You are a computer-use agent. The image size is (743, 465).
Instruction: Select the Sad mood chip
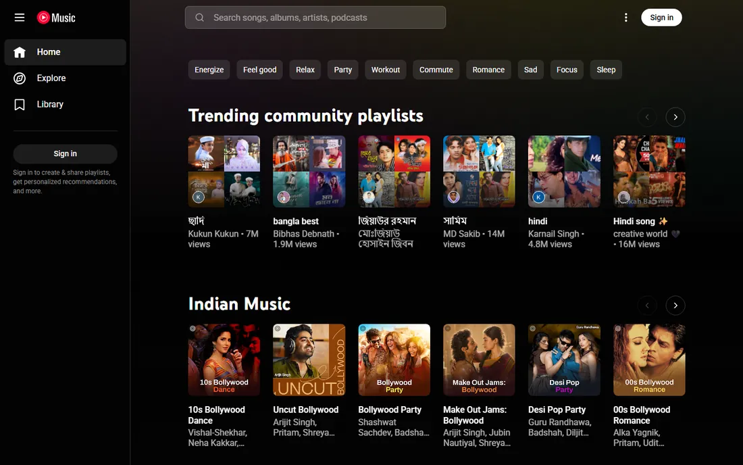(530, 70)
